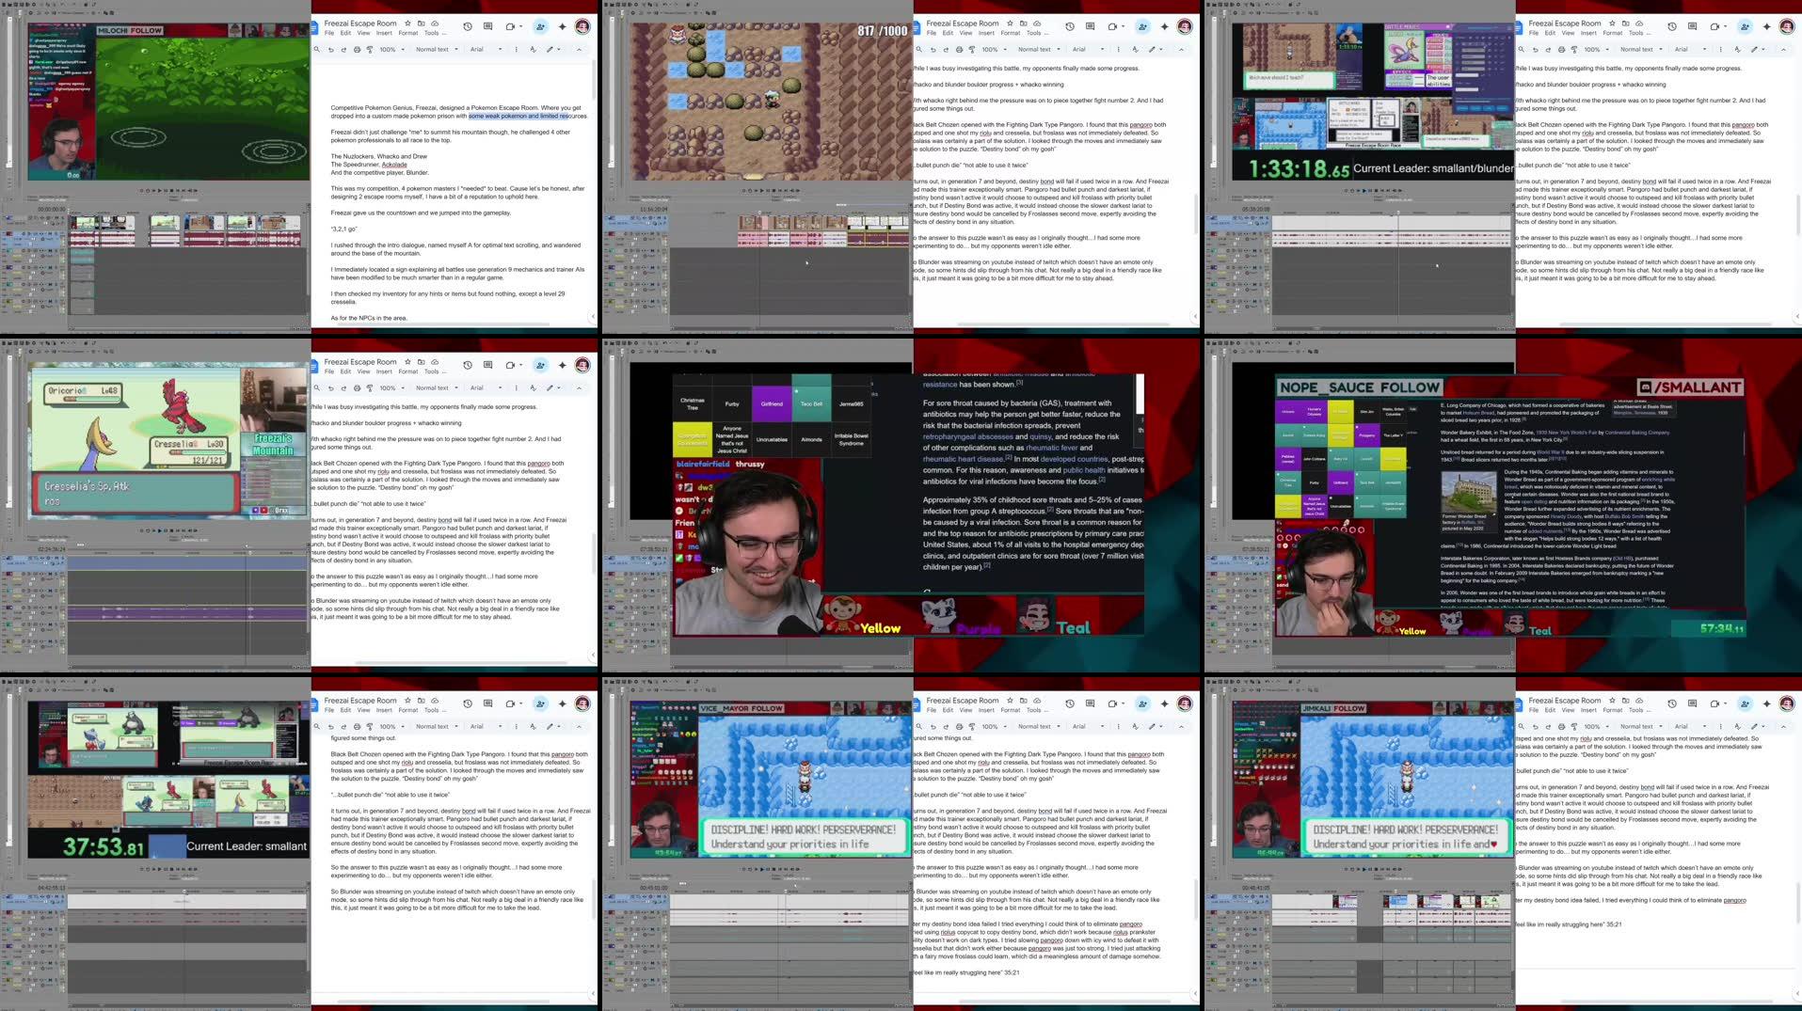This screenshot has height=1011, width=1802.
Task: Click the search icon in doc beside 1:33:18 preview
Action: (1522, 49)
